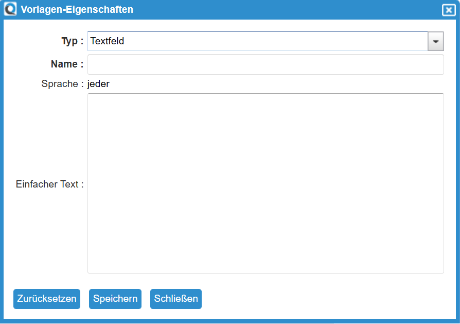Click the dropdown button beside Textfeld
Screen dimensions: 460x324
[x=436, y=41]
